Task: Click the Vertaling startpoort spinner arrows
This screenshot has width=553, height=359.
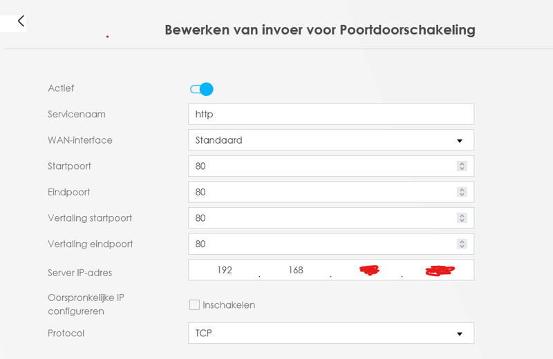Action: pyautogui.click(x=462, y=218)
